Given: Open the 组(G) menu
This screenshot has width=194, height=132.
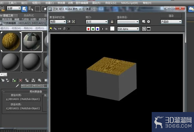Looking at the screenshot, I should click(24, 3).
